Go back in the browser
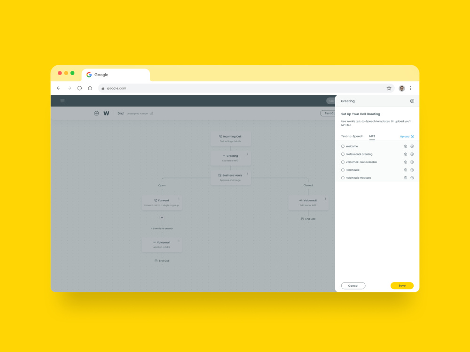Image resolution: width=470 pixels, height=352 pixels. [x=58, y=88]
